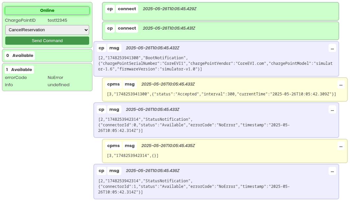
Task: Click the cpms badge on the Accepted response
Action: (x=113, y=84)
